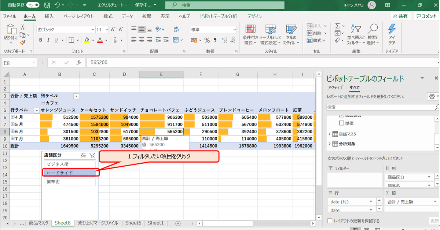Image resolution: width=440 pixels, height=230 pixels.
Task: Toggle the AutoSave (自動保存) switch
Action: point(33,5)
